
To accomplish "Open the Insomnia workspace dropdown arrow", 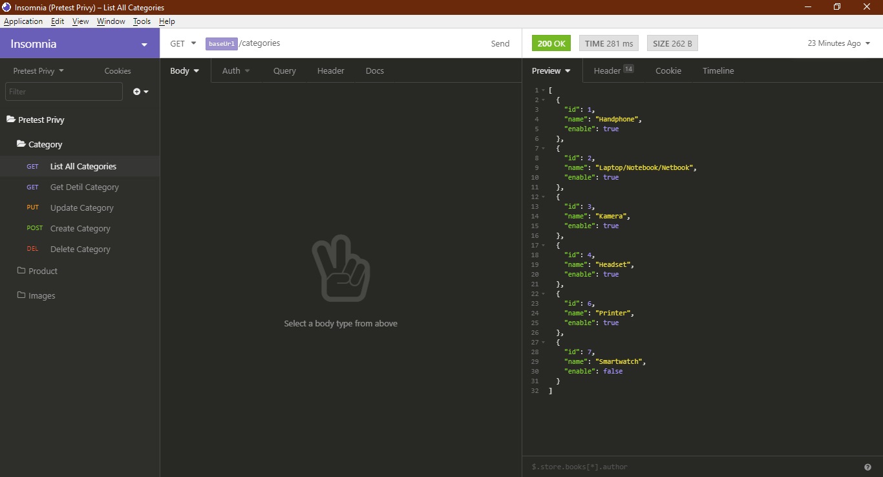I will coord(144,45).
